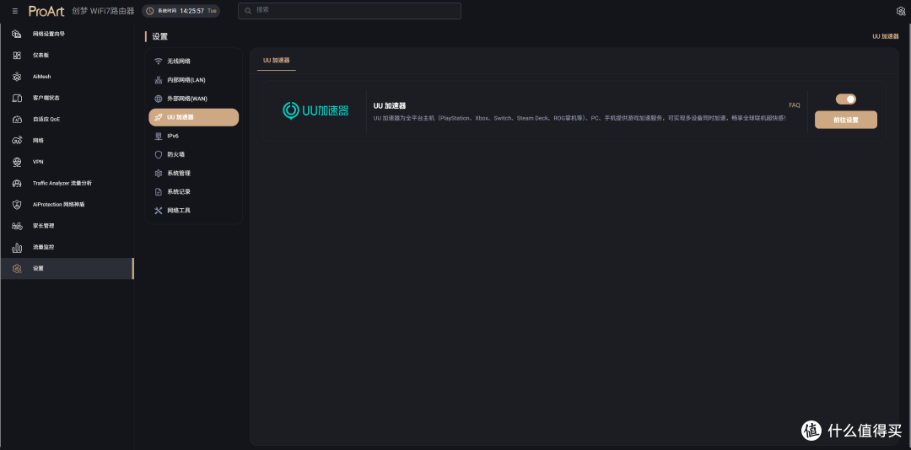The image size is (911, 450).
Task: Open the 流量监控 bar chart icon
Action: 17,247
